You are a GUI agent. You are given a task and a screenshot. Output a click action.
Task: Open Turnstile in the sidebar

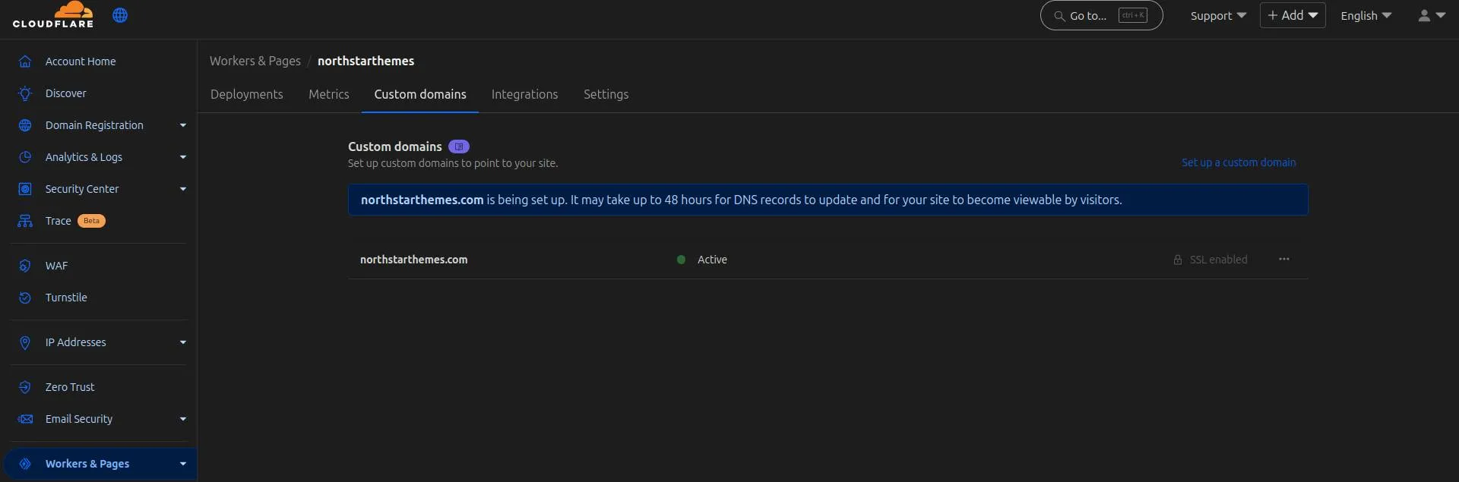point(66,298)
